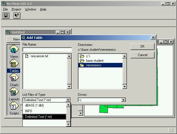The width and height of the screenshot is (177, 134).
Task: Click the context Help pointer icon
Action: 17,16
